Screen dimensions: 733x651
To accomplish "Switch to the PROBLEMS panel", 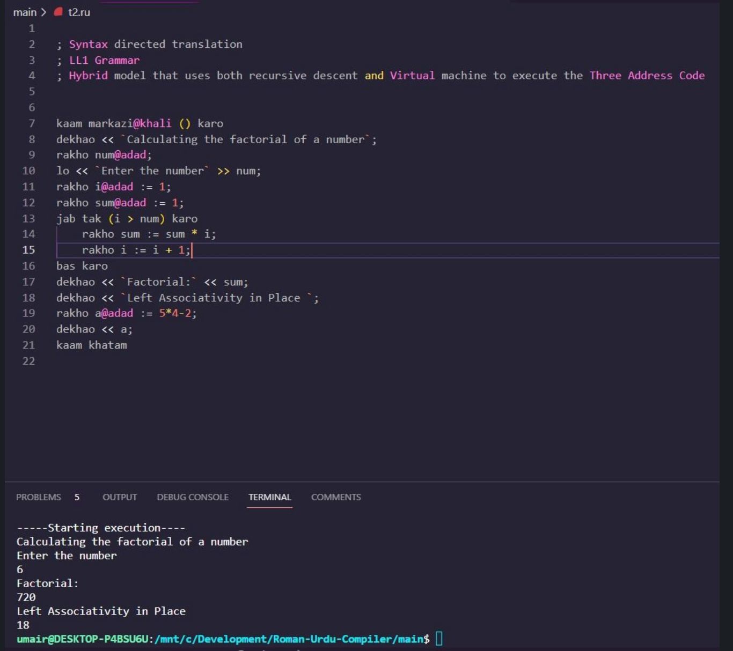I will [38, 497].
